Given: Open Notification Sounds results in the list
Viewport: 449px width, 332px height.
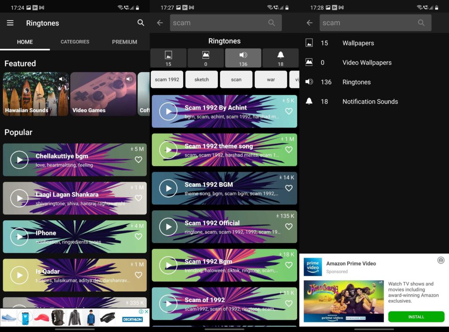Looking at the screenshot, I should tap(370, 102).
